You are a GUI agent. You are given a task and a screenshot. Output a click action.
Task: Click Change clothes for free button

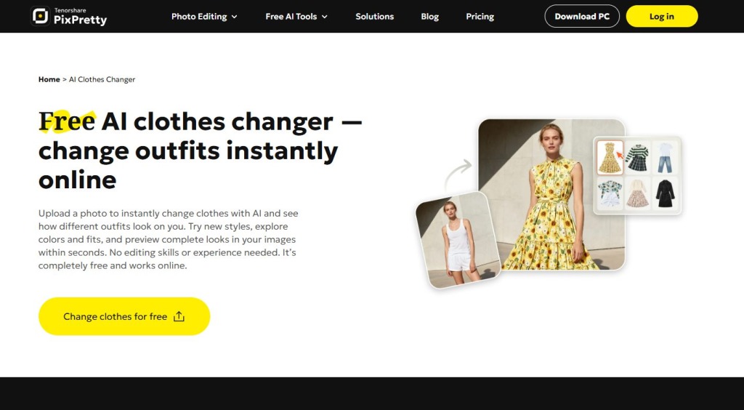(x=124, y=316)
